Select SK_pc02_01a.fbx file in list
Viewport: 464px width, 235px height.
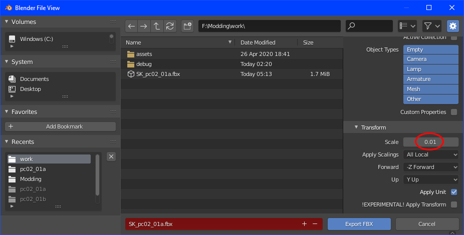(158, 74)
